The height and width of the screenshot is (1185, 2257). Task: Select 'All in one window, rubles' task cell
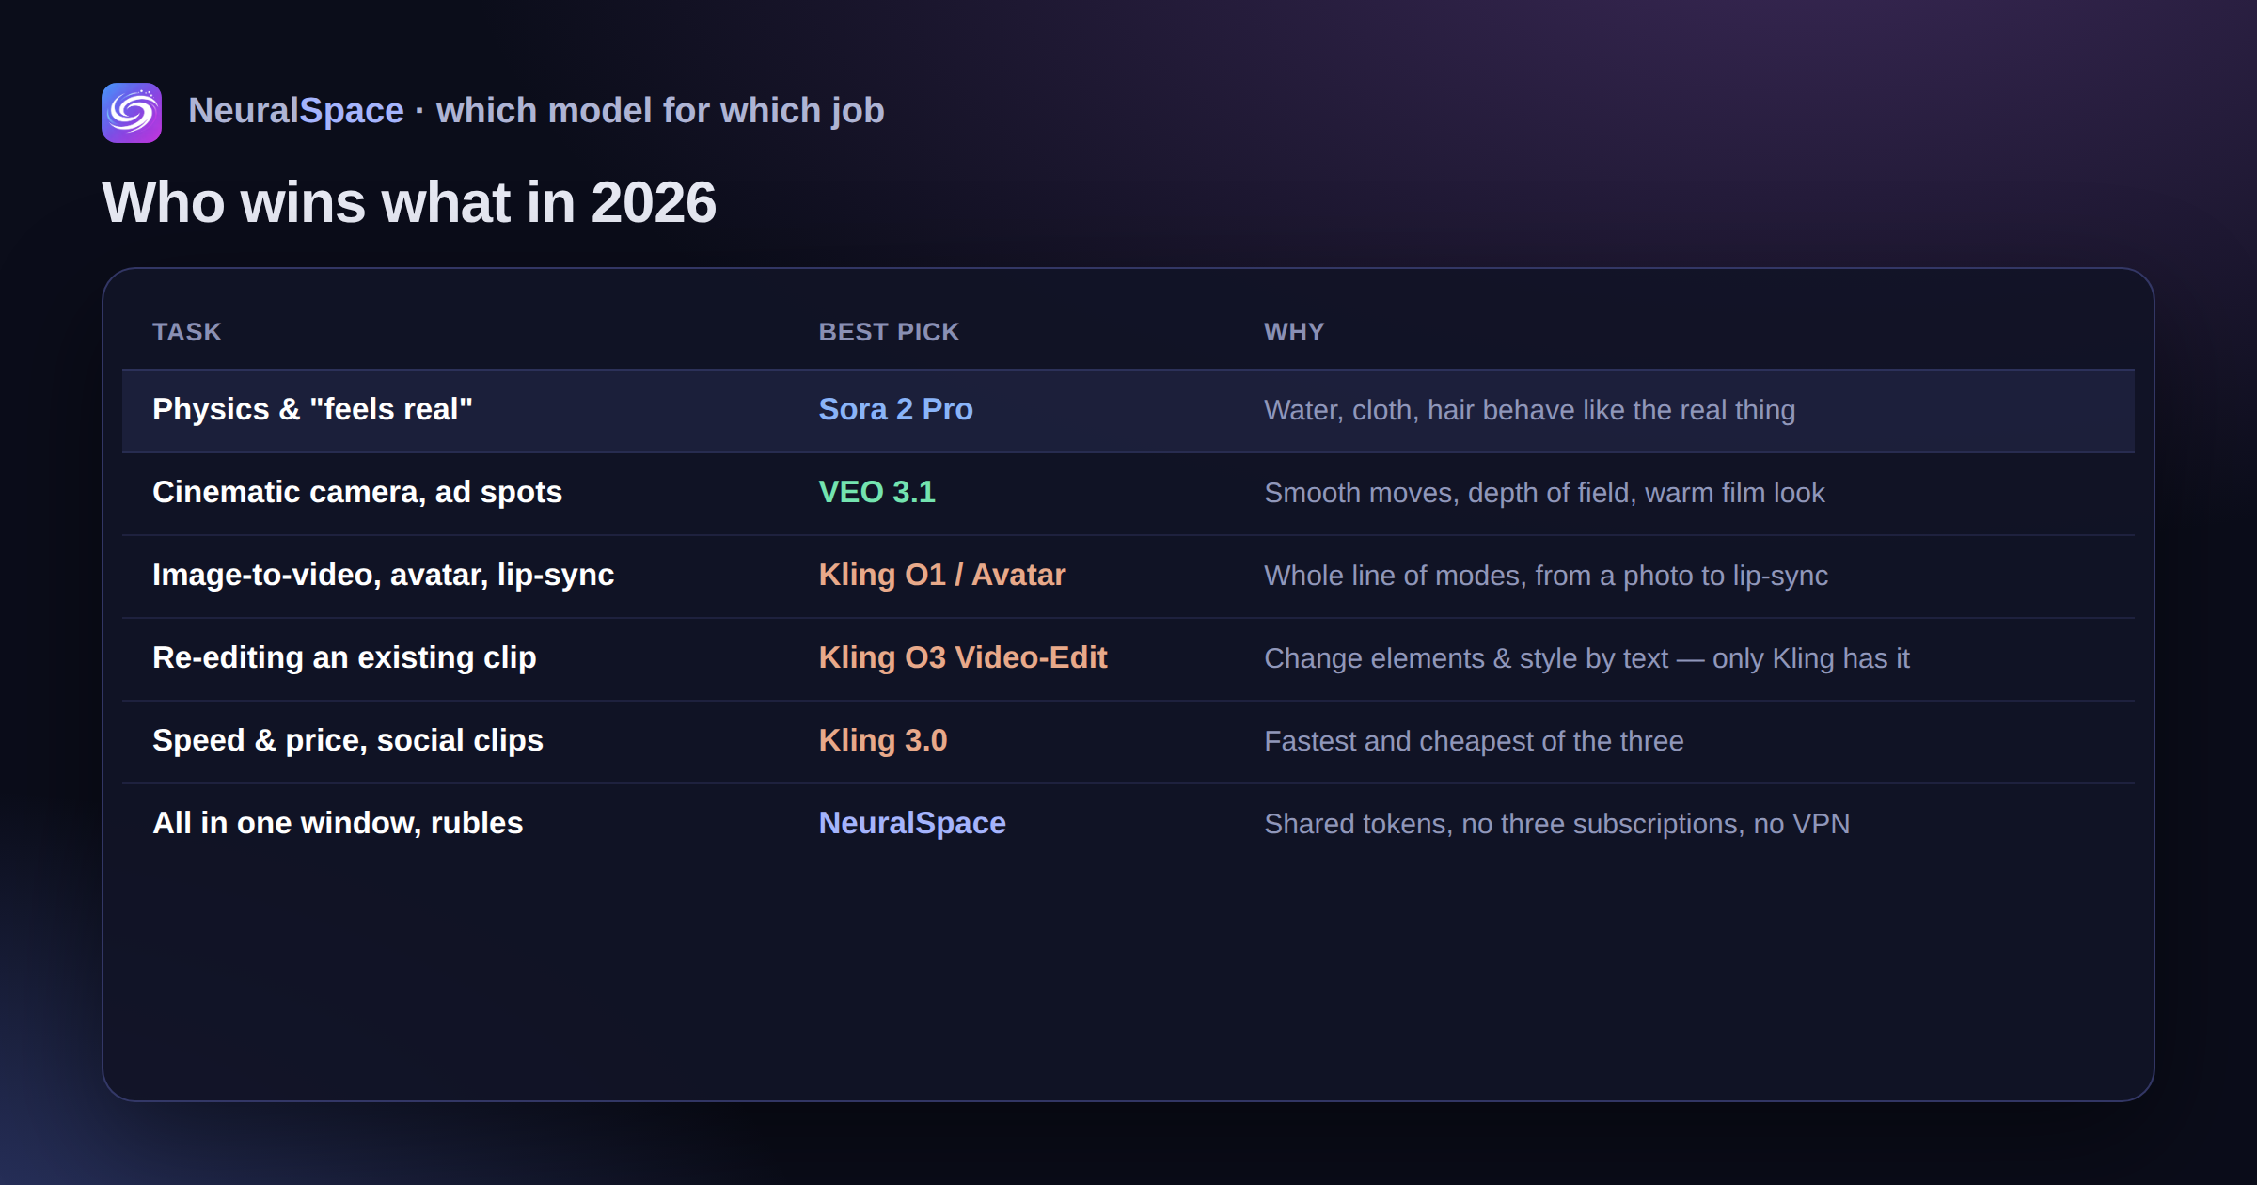pyautogui.click(x=338, y=823)
